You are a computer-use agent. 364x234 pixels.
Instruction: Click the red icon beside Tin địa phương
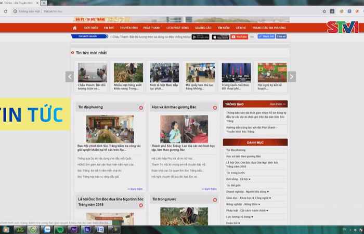[x=141, y=108]
